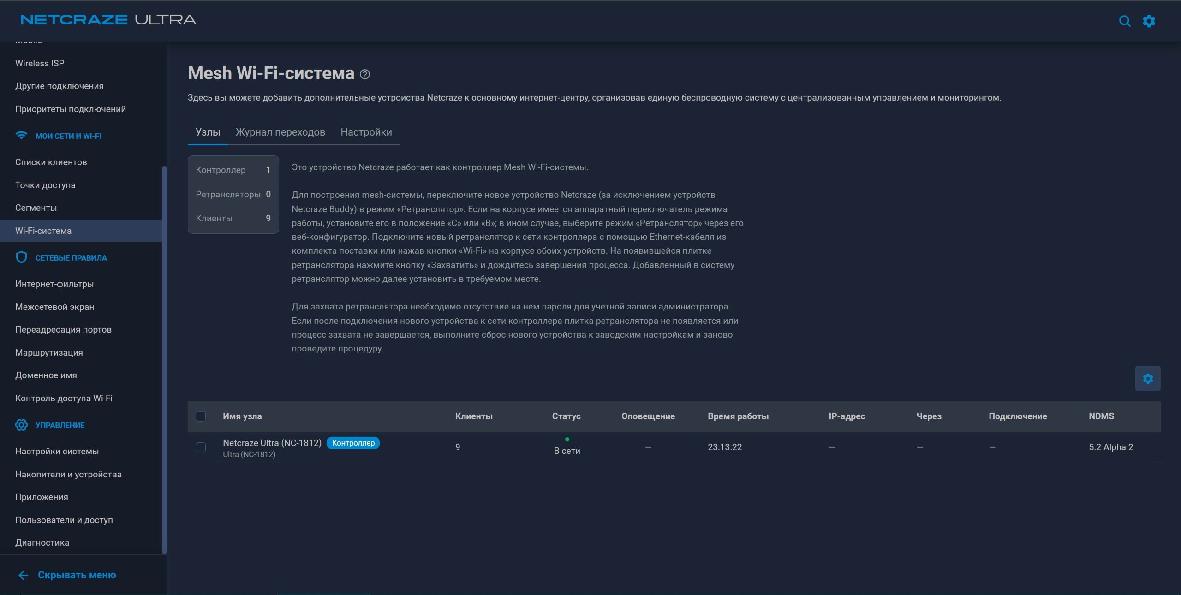Click the sidebar vertical scrollbar
Screen dimensions: 1181x595
pyautogui.click(x=164, y=360)
